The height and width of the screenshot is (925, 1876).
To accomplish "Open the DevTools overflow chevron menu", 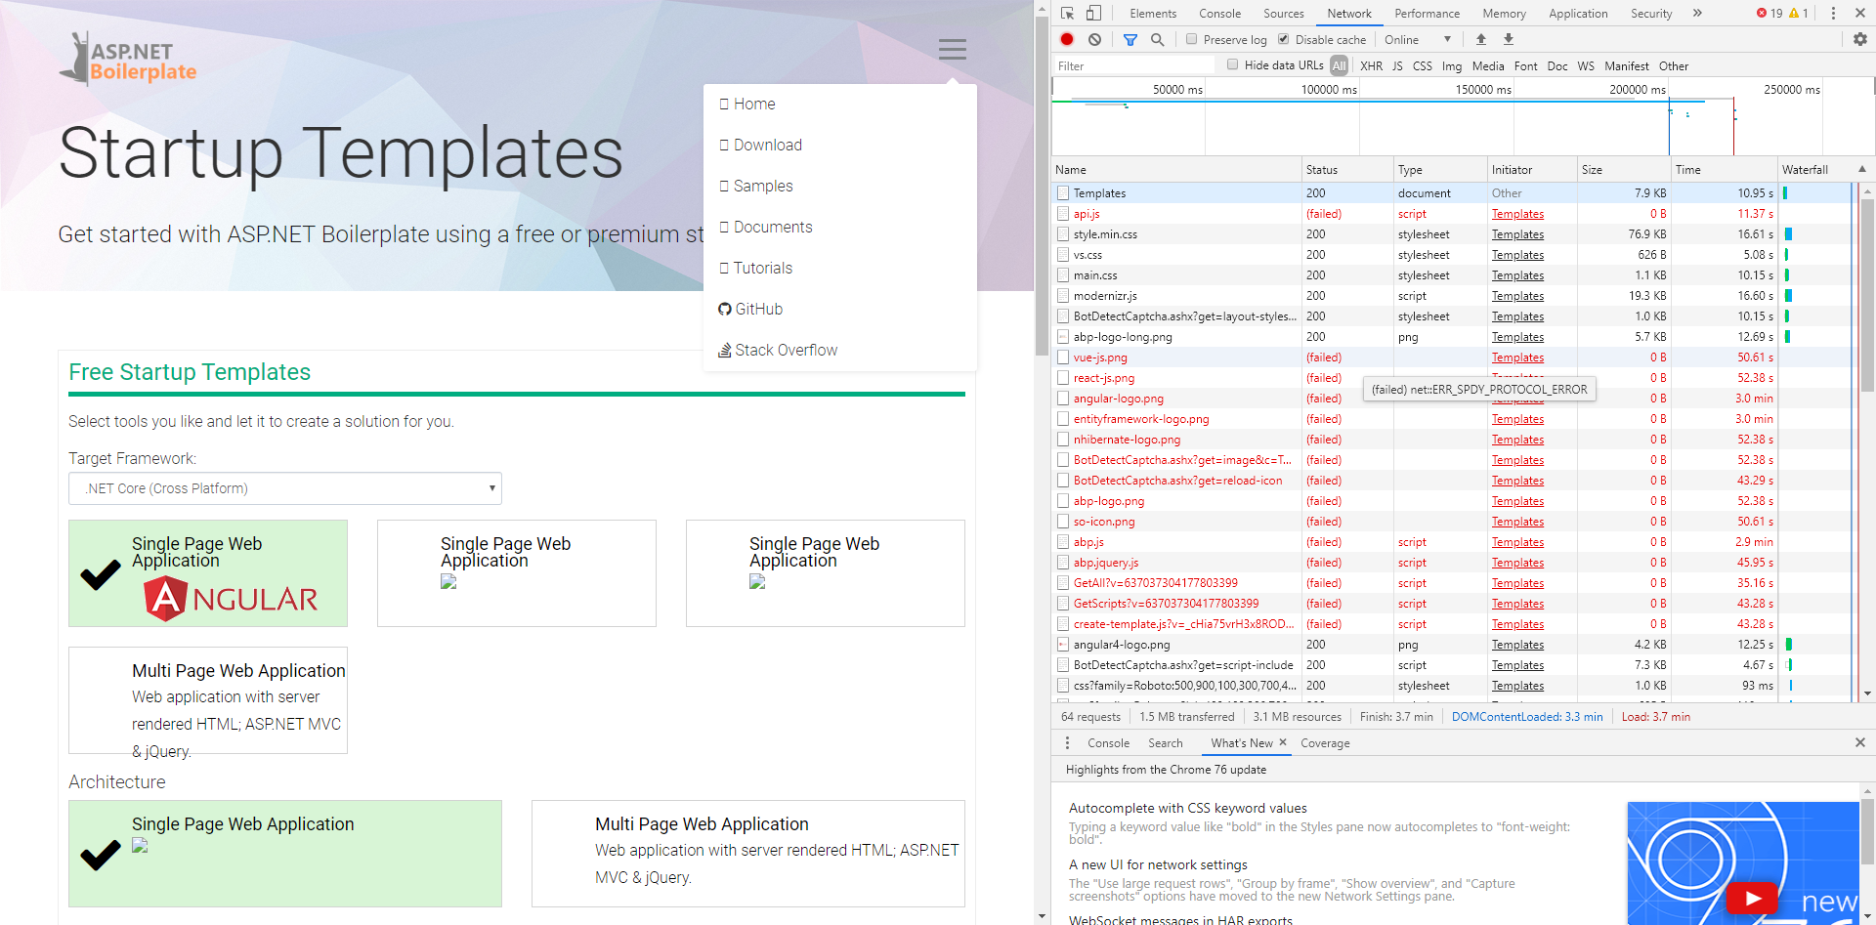I will pos(1698,13).
